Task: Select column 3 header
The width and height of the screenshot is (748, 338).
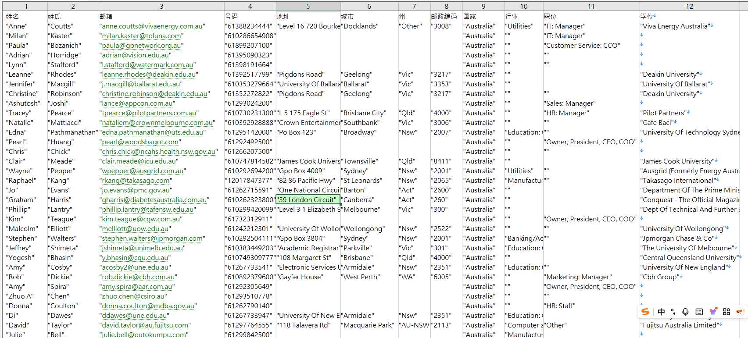Action: tap(161, 6)
